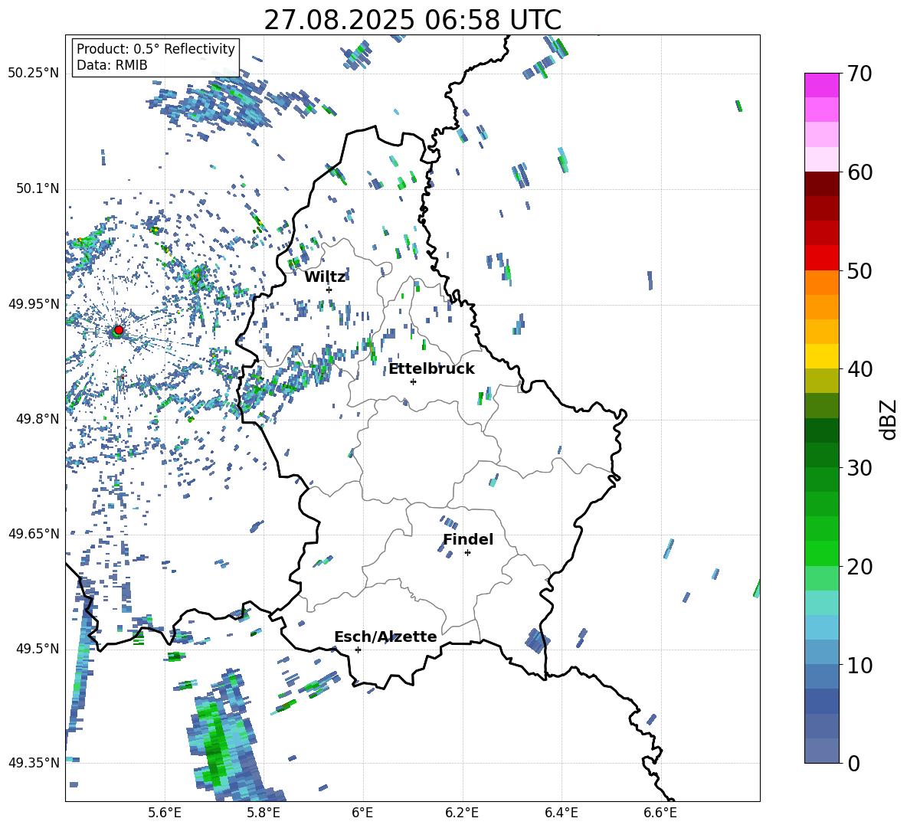Select the Ettelbruck city label
Viewport: 907px width, 828px height.
pyautogui.click(x=431, y=369)
